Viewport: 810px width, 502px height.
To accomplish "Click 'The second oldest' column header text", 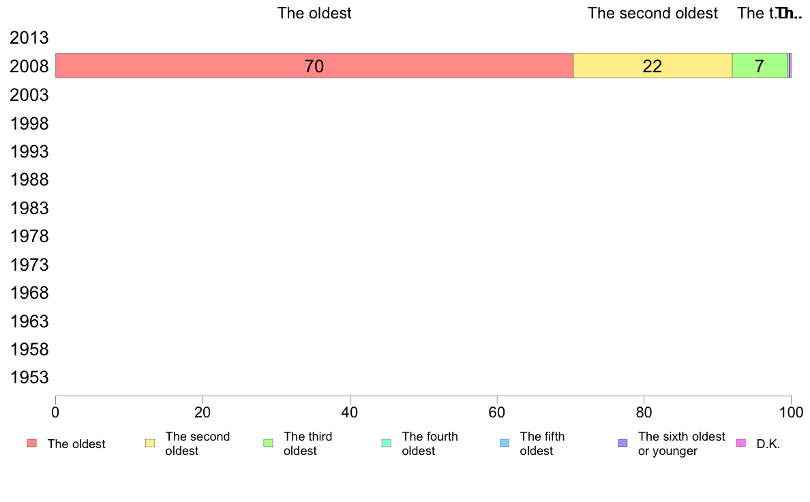I will click(652, 13).
